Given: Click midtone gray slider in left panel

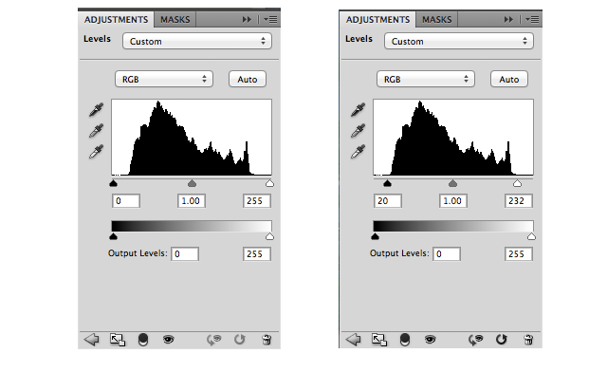Looking at the screenshot, I should point(192,183).
